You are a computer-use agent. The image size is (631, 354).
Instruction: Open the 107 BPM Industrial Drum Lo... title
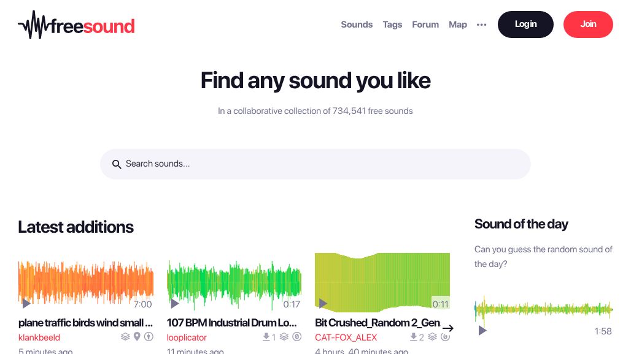232,323
